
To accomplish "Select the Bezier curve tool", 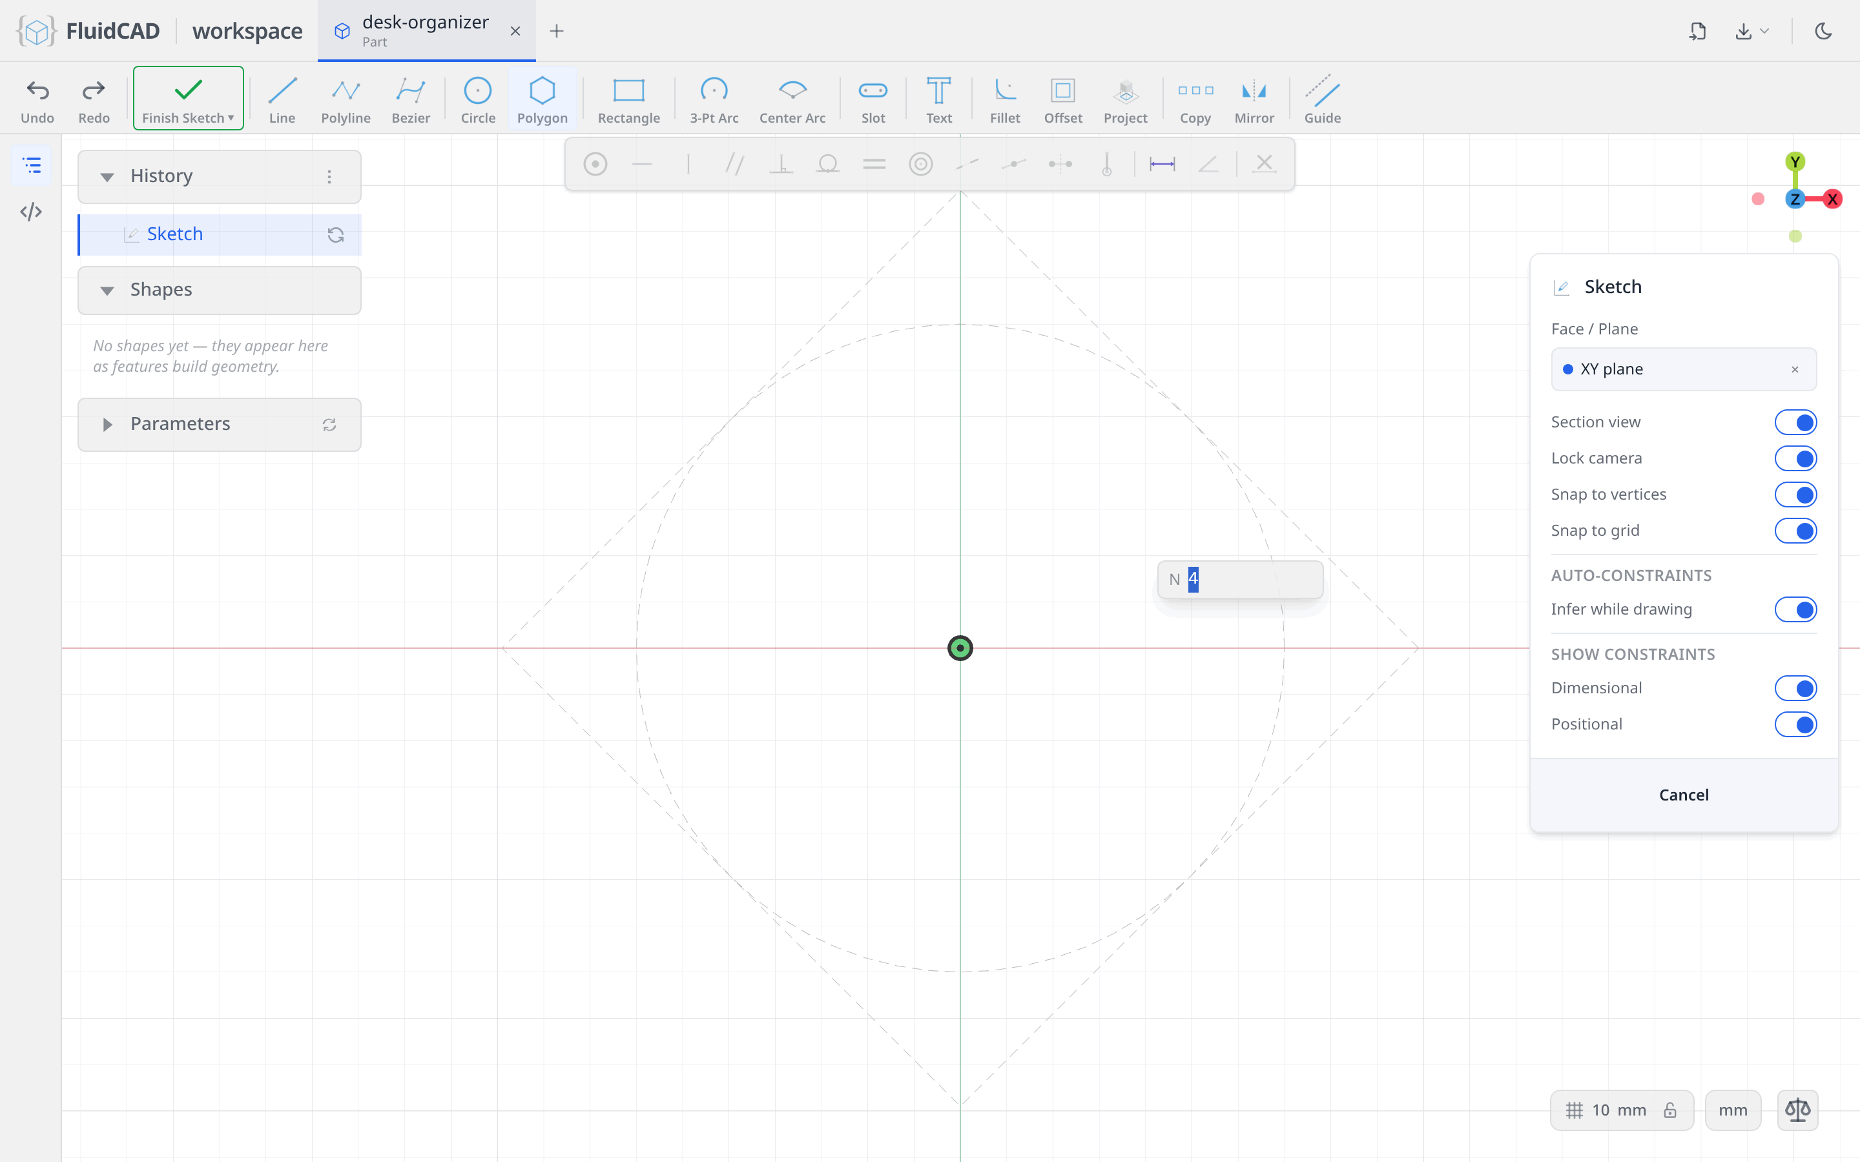I will (411, 100).
